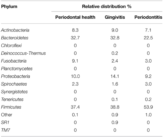Select the Relative distribution % header
This screenshot has width=163, height=137.
pyautogui.click(x=107, y=7)
